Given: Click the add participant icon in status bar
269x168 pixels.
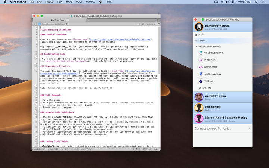Looking at the screenshot, I should (138, 149).
